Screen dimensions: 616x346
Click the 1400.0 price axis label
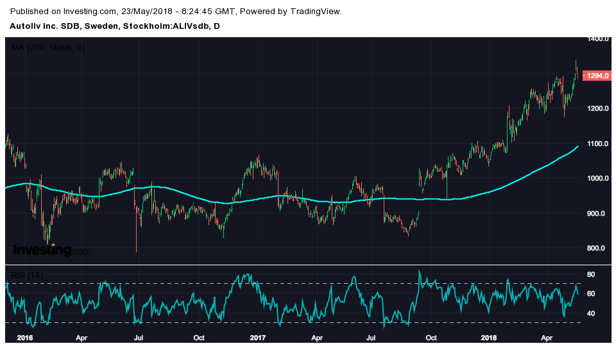(598, 39)
